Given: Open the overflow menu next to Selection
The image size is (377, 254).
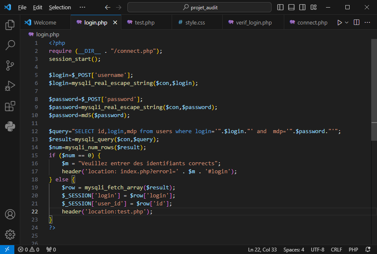Looking at the screenshot, I should (x=82, y=7).
